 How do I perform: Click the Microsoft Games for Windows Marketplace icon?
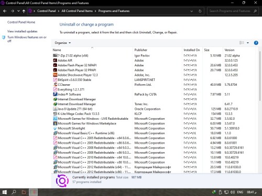coord(55,123)
